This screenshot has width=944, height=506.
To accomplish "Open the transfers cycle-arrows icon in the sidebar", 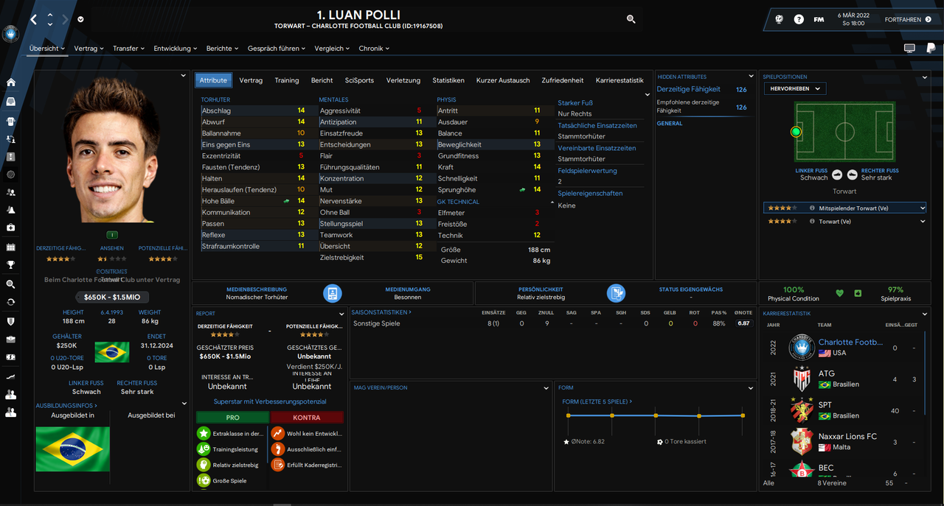I will (10, 302).
